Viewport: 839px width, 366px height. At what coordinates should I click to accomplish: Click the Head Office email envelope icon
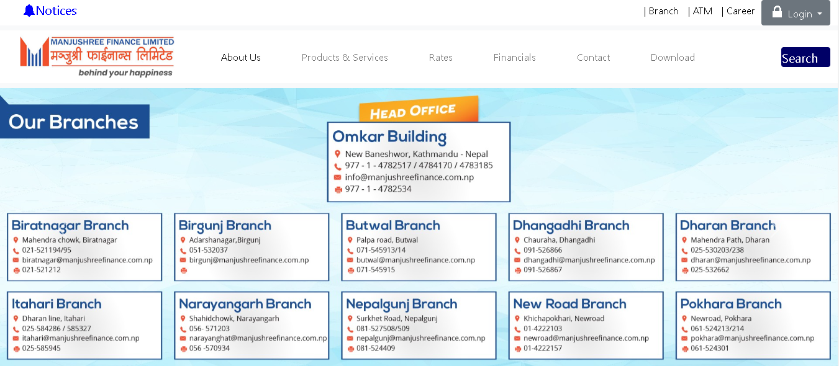(337, 177)
